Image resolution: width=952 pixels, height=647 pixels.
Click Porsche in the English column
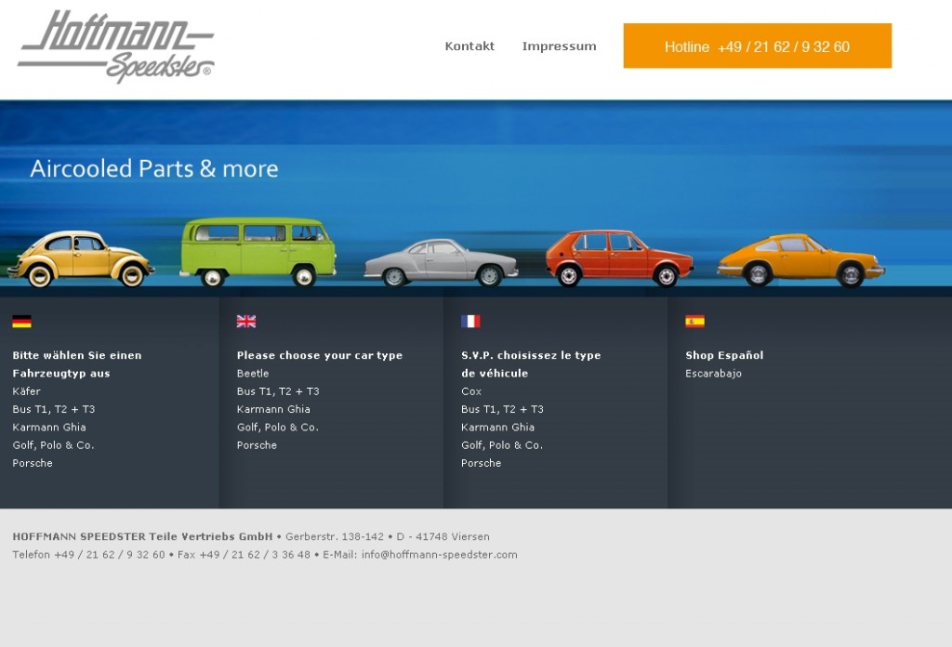tap(257, 445)
